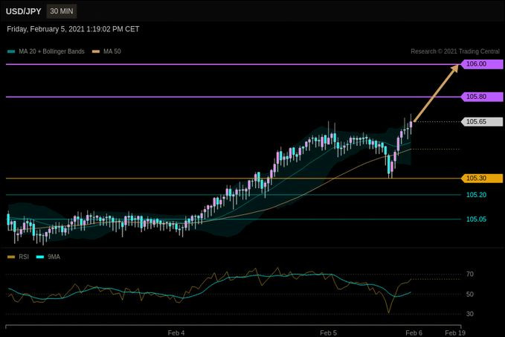Click the 105.05 support level label
The image size is (505, 337).
[x=476, y=219]
